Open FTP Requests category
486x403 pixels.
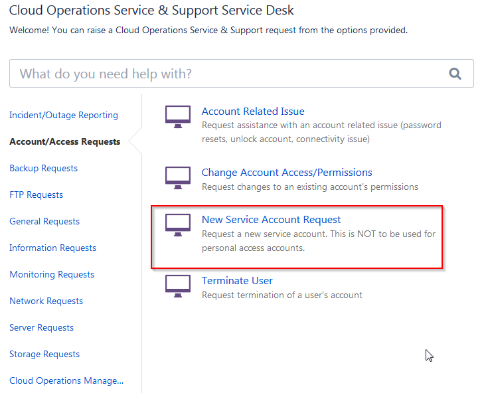(37, 195)
